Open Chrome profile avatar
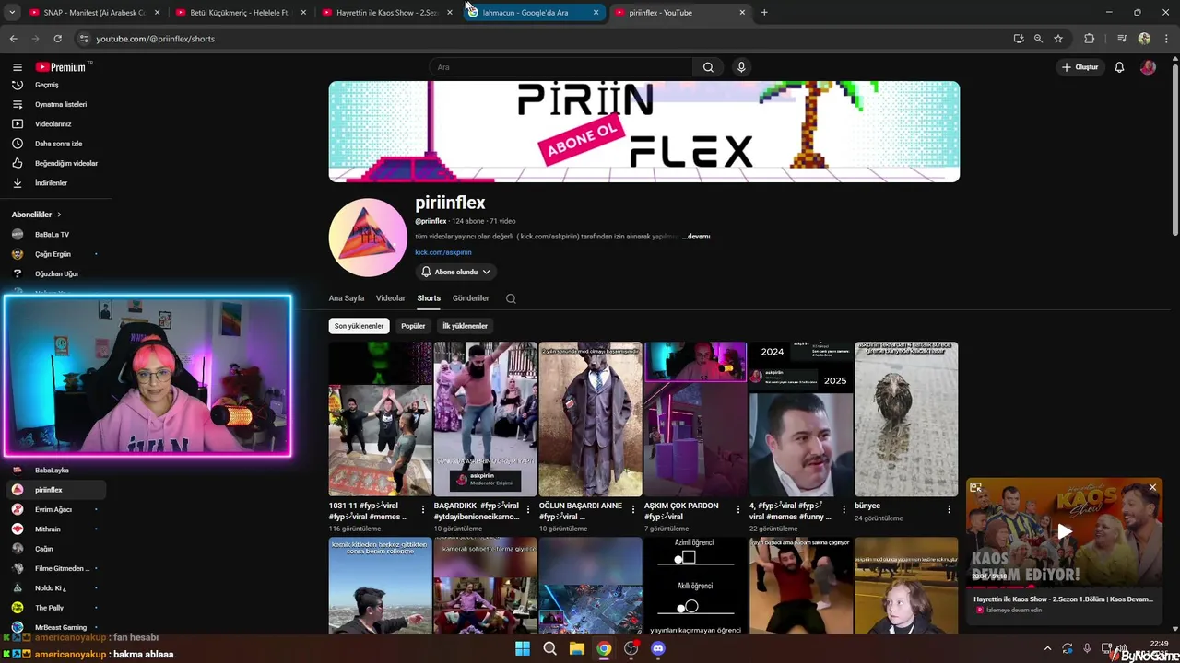Image resolution: width=1180 pixels, height=663 pixels. [x=1144, y=39]
